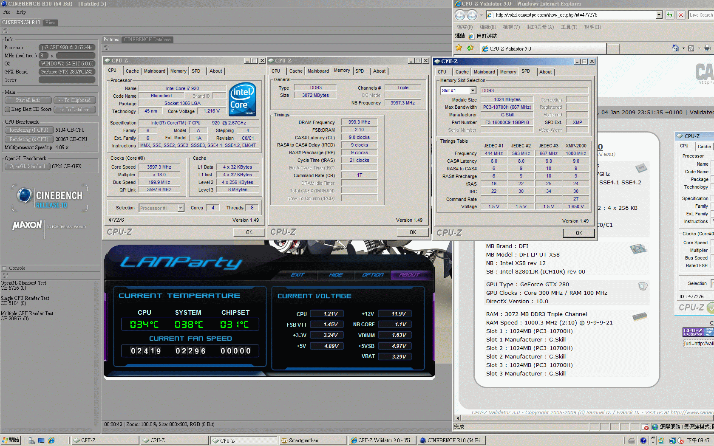Click Start all tests button
Screen dimensions: 714x446
point(28,100)
